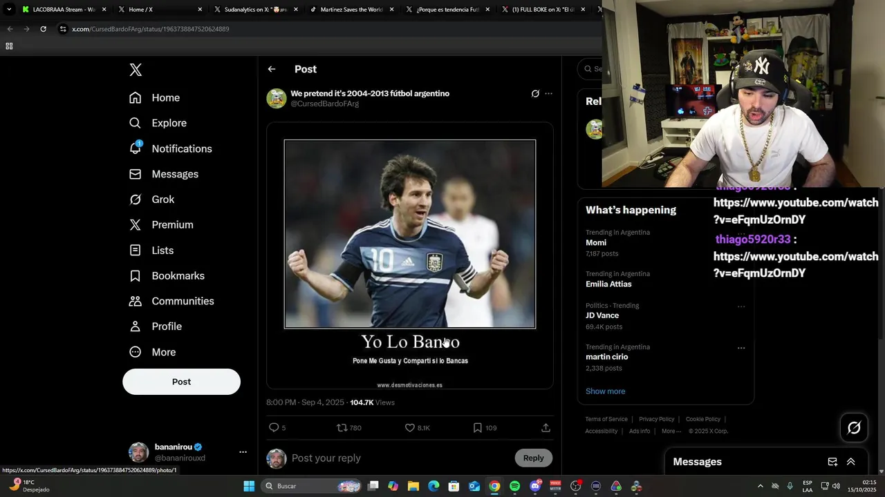885x497 pixels.
Task: Open Communities in the sidebar
Action: point(171,301)
